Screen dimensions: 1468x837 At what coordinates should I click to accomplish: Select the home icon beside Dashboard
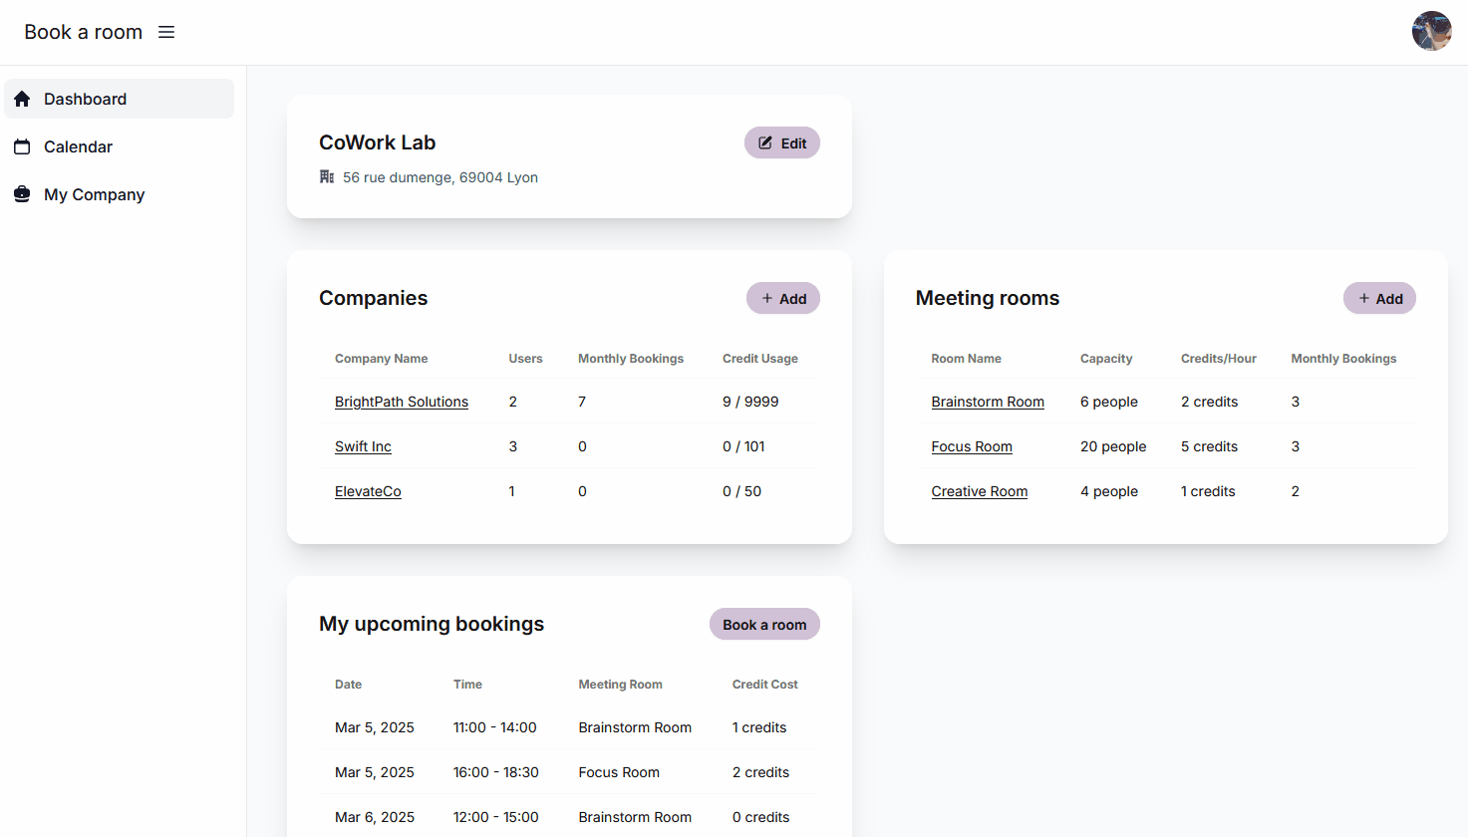(22, 98)
